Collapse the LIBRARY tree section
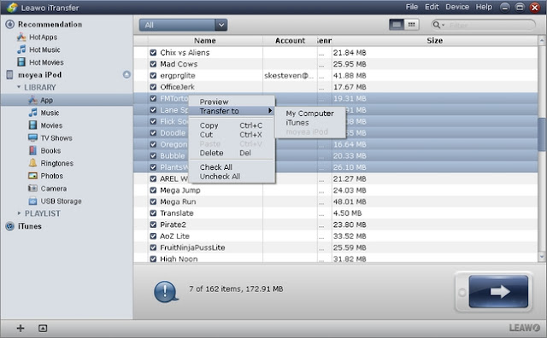Viewport: 547px width, 338px height. click(x=19, y=87)
